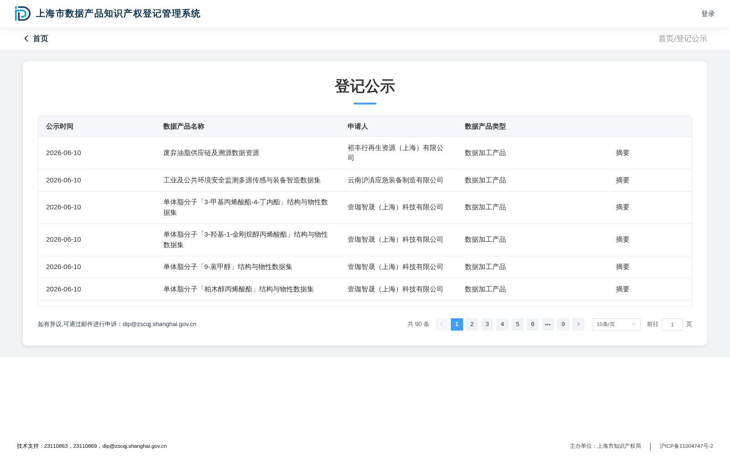Click the appeal email notice text
The width and height of the screenshot is (730, 456).
[x=117, y=324]
